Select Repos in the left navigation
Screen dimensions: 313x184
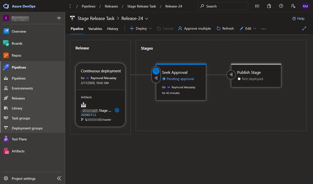(16, 55)
